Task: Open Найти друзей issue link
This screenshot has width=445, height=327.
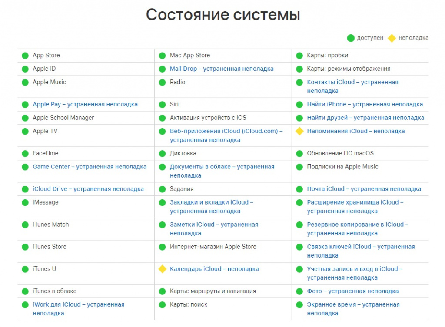Action: 365,118
